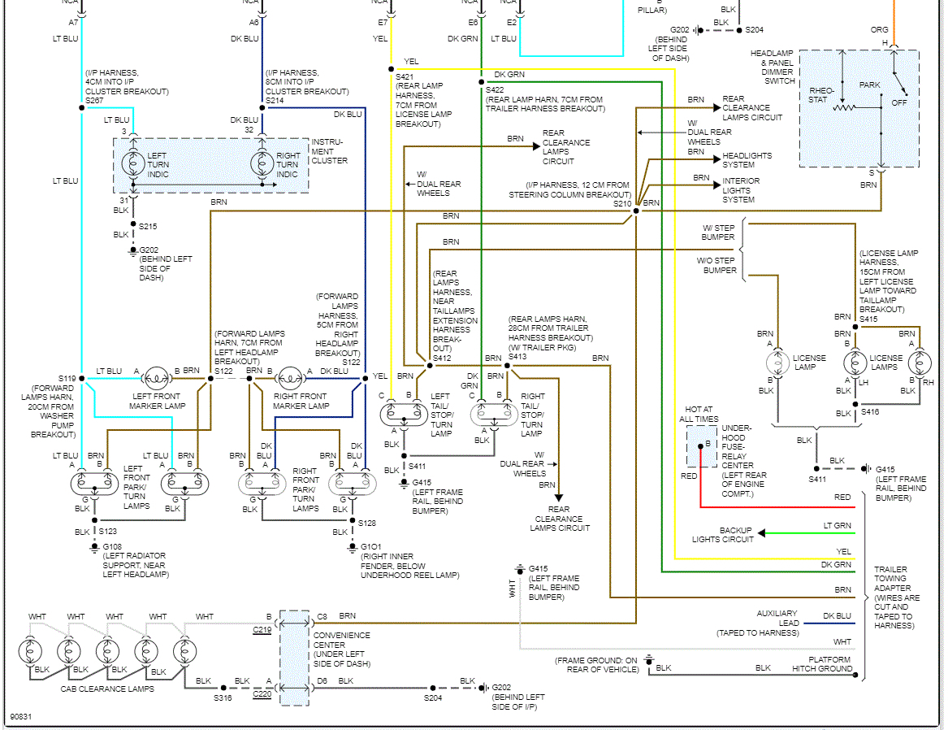Click the RIGHT FRONT PARK/TURN LAMPS label

(x=306, y=489)
